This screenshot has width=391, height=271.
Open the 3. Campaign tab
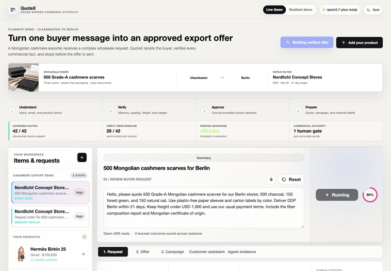[173, 252]
